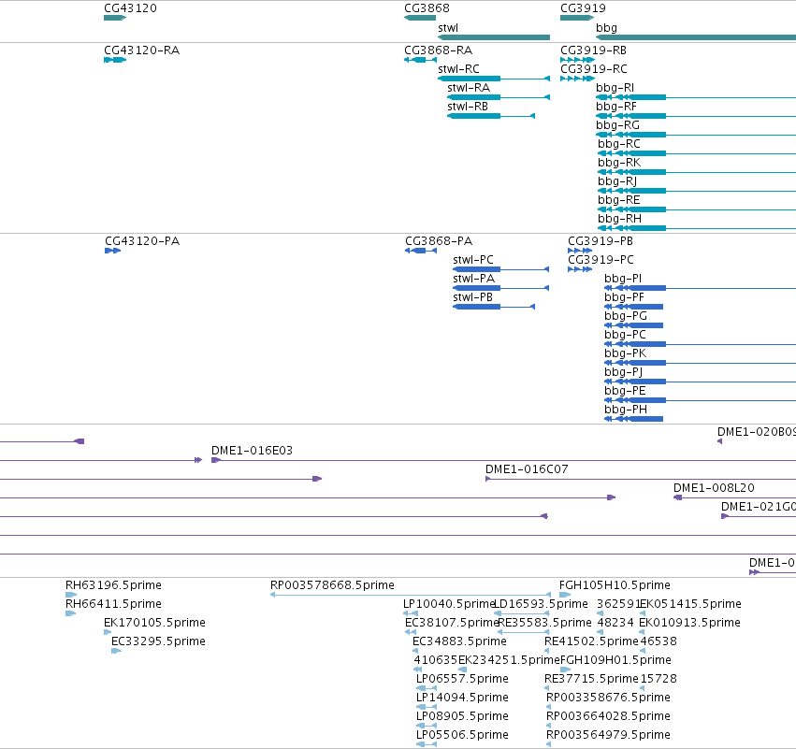Open protein label CG3919-PB

click(x=601, y=241)
